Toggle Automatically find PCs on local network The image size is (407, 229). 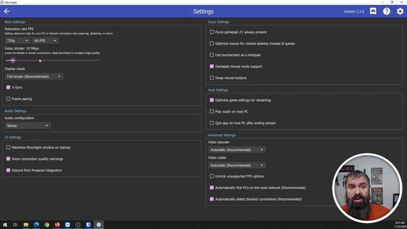pos(212,188)
